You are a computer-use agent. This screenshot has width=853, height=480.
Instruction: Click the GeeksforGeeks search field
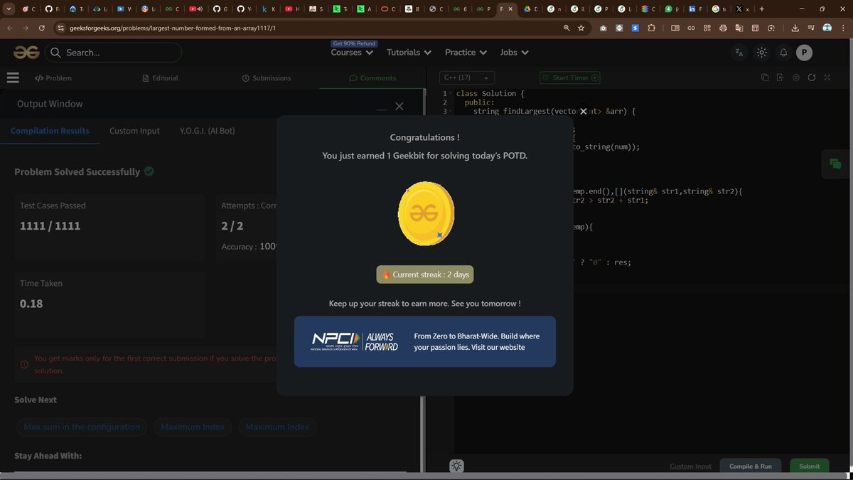pos(114,53)
